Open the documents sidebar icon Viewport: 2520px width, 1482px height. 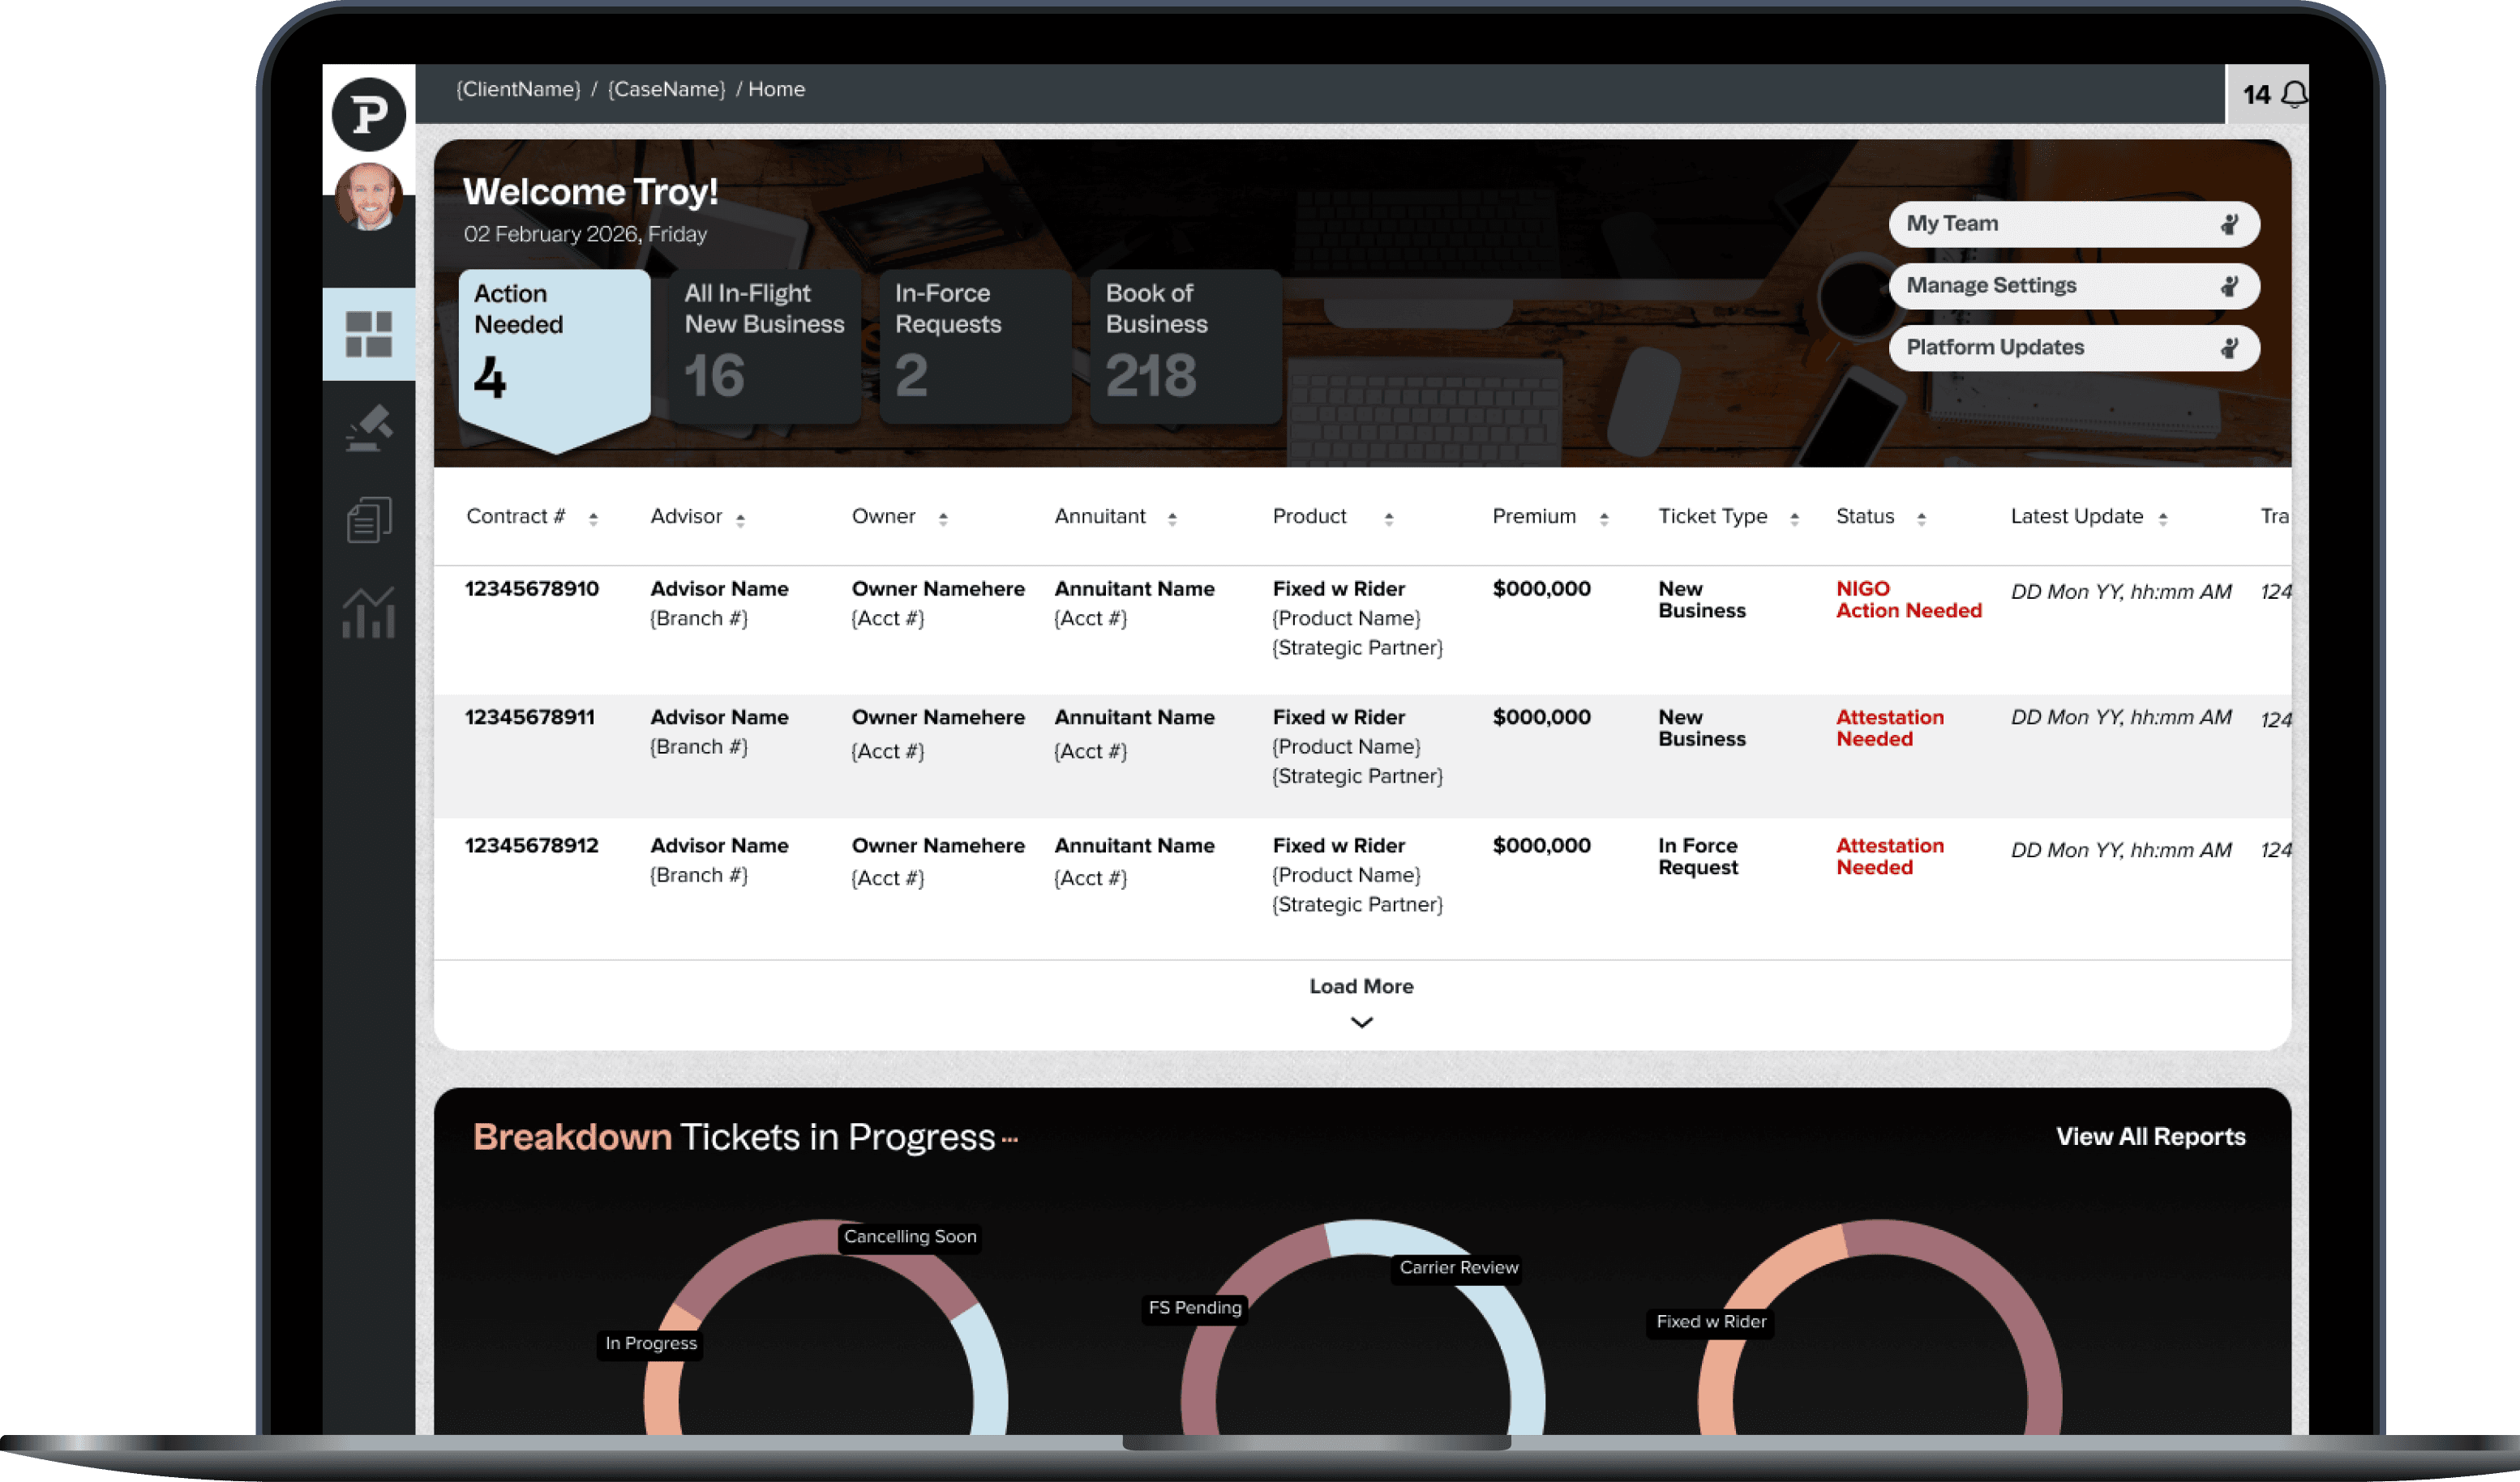[x=368, y=519]
